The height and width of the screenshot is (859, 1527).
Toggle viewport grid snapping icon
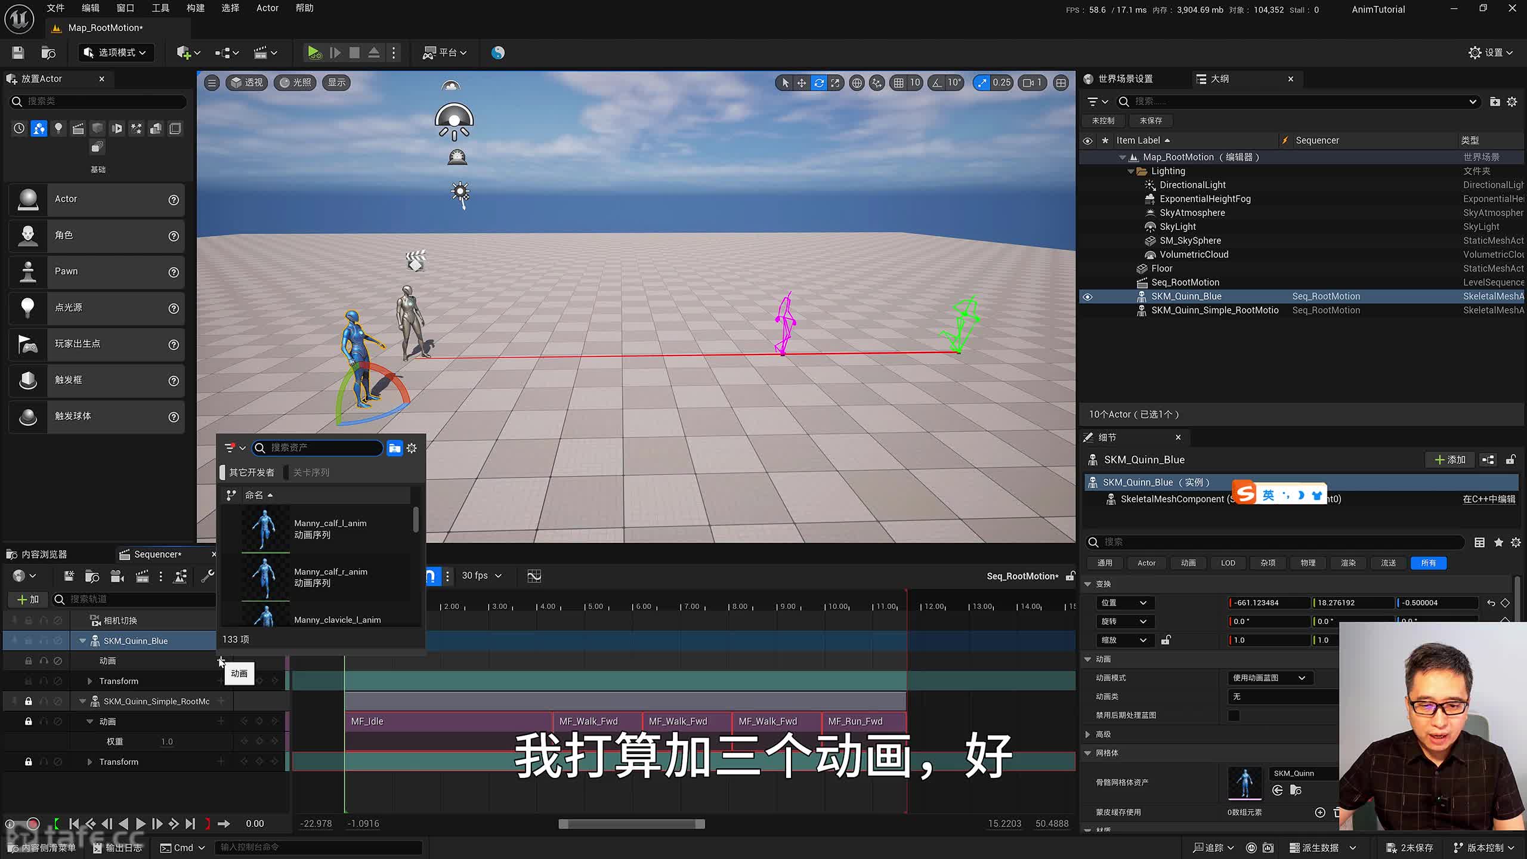click(x=898, y=83)
